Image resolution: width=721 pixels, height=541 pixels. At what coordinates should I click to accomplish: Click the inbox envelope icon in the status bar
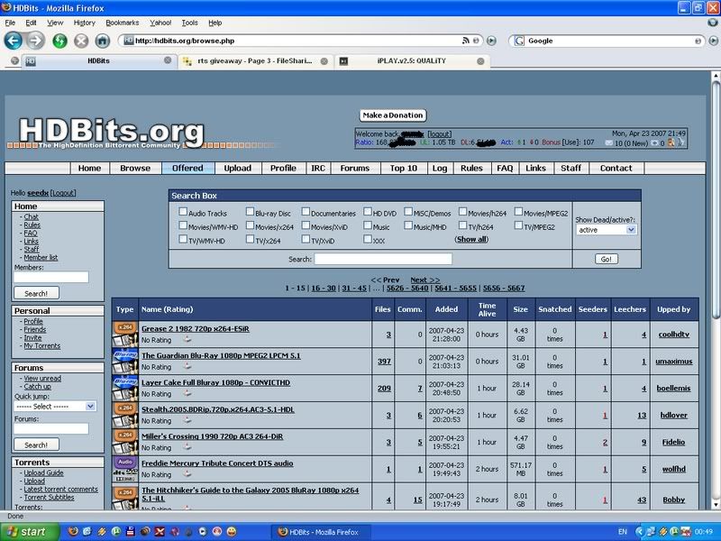coord(609,143)
